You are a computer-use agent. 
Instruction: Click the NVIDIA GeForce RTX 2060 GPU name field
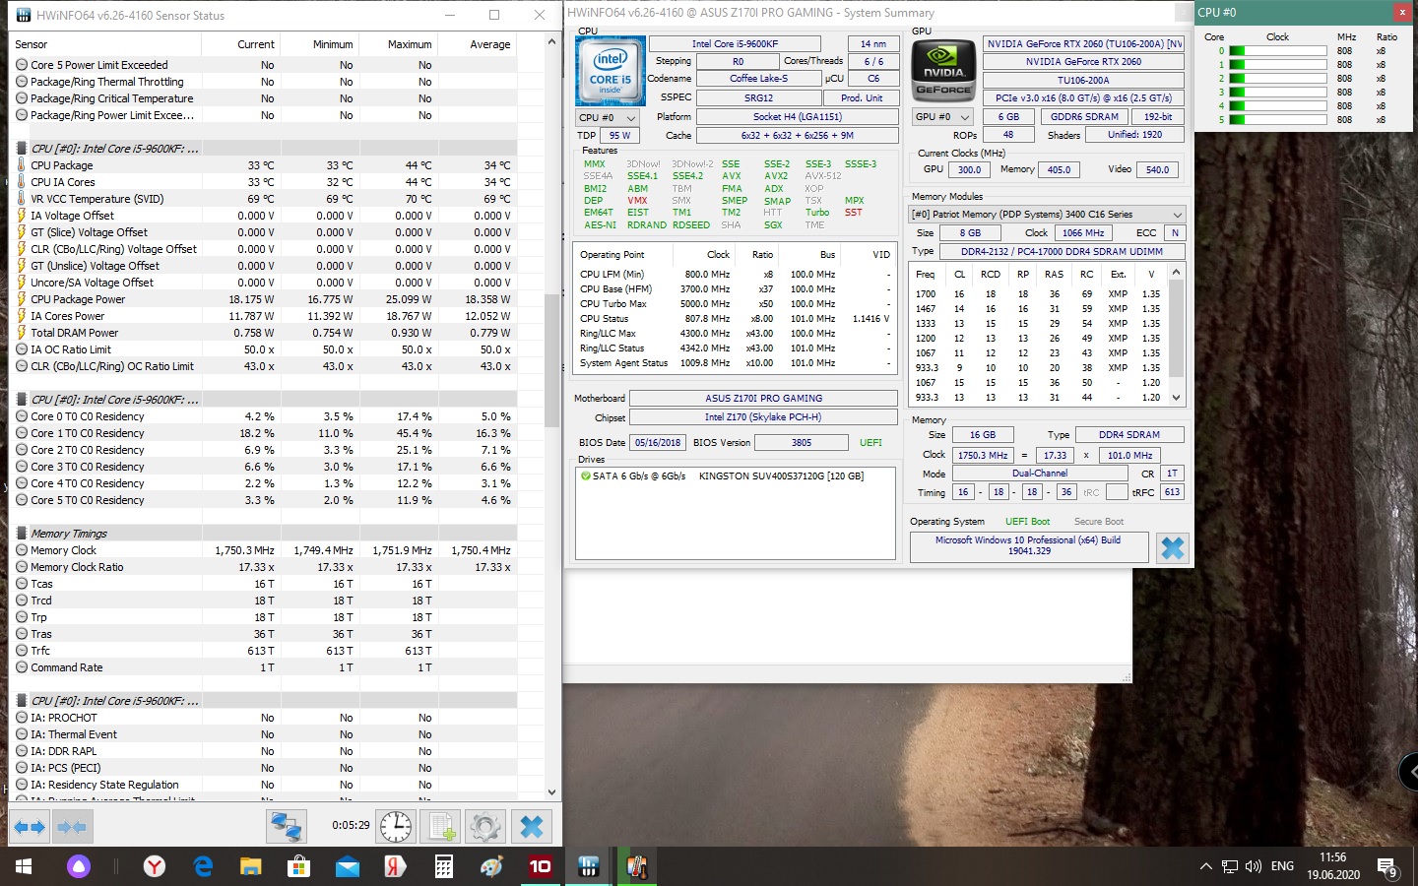1083,61
